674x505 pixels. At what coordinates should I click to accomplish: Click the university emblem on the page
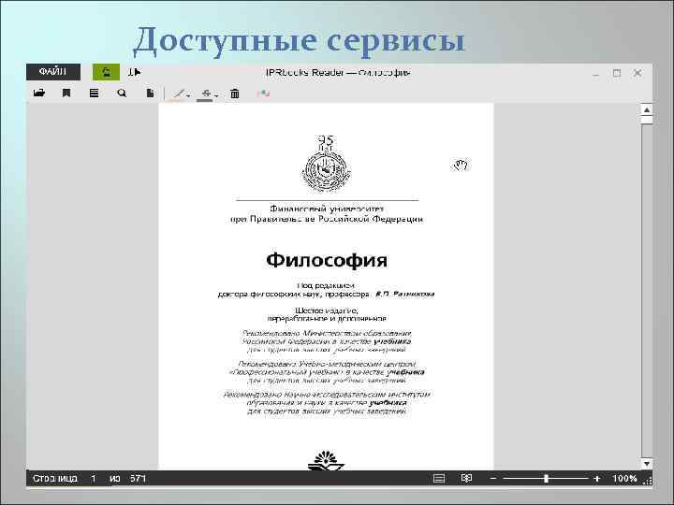tap(327, 164)
